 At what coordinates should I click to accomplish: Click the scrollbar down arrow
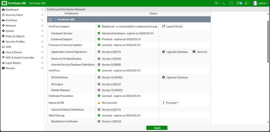coord(268,122)
